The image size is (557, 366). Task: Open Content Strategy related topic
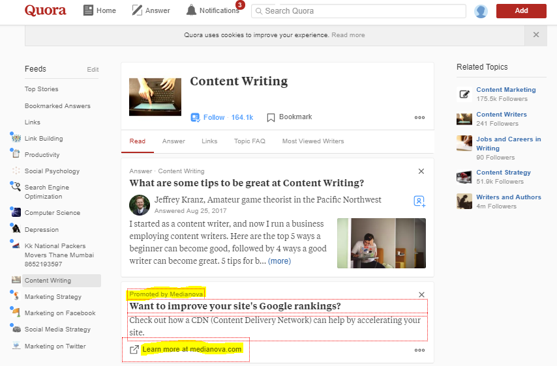pos(504,173)
